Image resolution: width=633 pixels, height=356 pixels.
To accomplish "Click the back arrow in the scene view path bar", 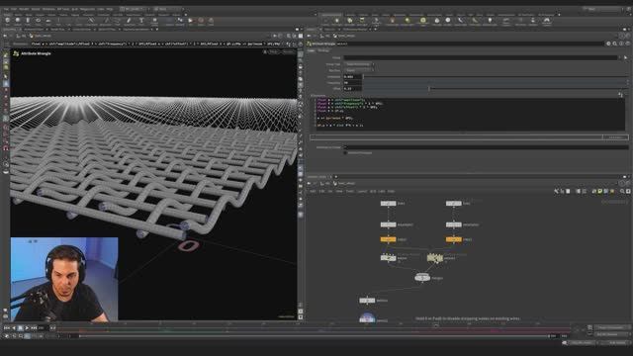I will 5,36.
